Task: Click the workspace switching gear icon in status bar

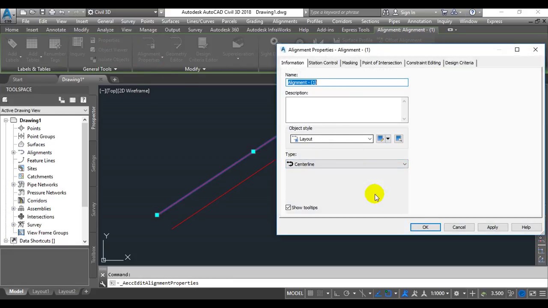Action: pyautogui.click(x=456, y=293)
